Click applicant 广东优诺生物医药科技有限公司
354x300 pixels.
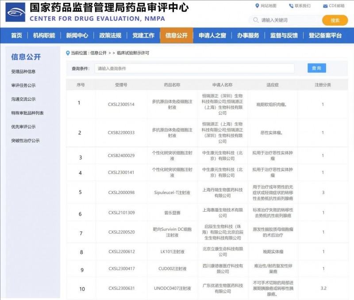[x=223, y=289]
